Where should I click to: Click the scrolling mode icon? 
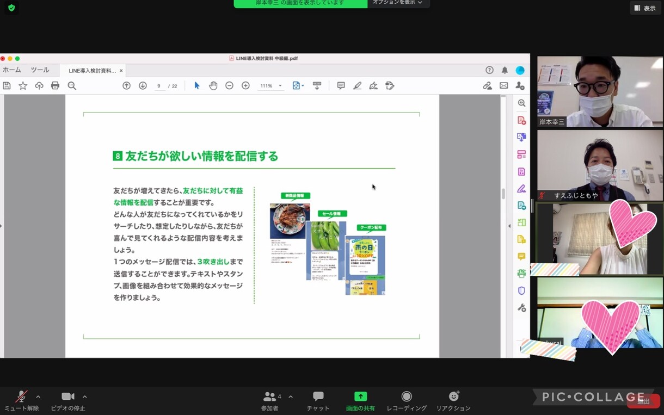pyautogui.click(x=317, y=86)
